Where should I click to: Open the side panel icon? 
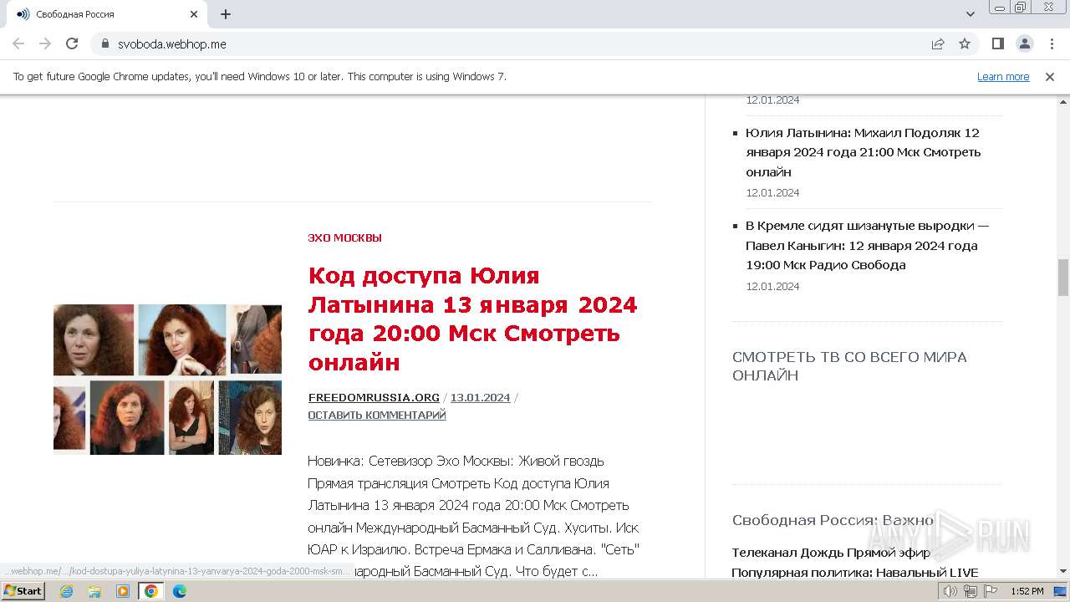pyautogui.click(x=998, y=43)
